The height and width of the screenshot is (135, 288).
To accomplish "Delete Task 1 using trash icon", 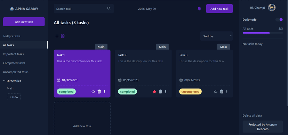I will 99,91.
